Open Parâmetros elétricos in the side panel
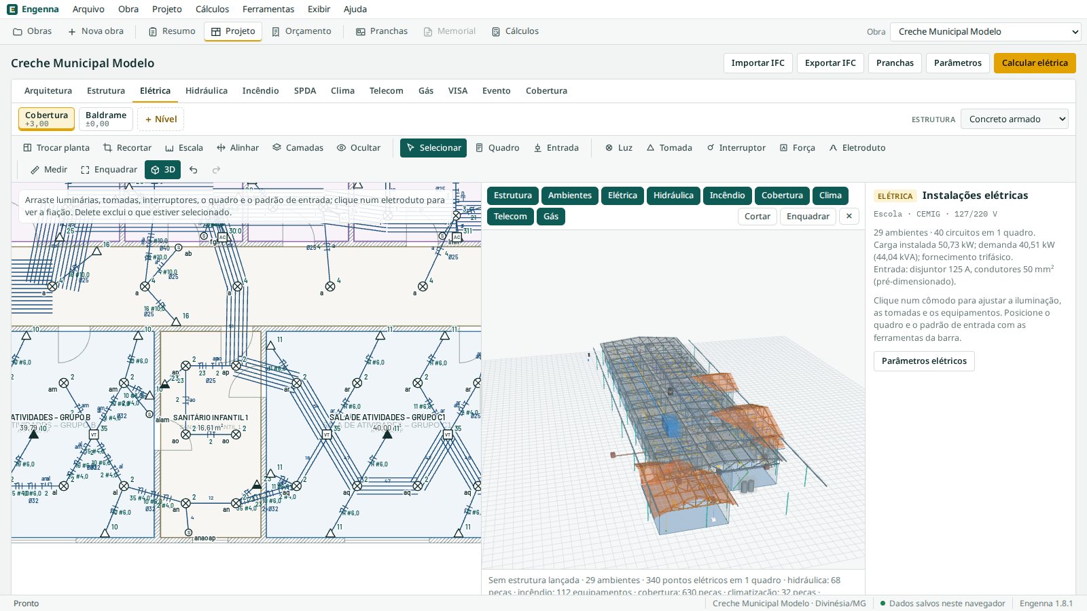The width and height of the screenshot is (1087, 611). [x=924, y=361]
